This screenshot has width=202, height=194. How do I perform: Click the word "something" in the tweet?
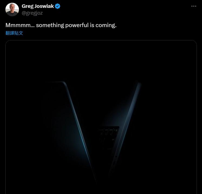click(50, 25)
